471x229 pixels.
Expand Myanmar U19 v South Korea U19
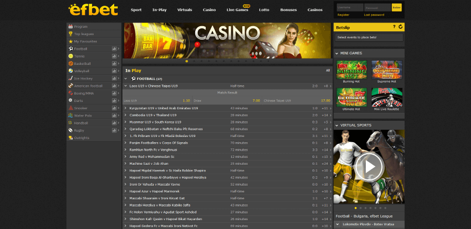point(126,122)
